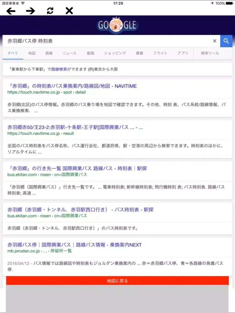The height and width of the screenshot is (313, 235).
Task: Open the 動画 results tab
Action: pos(91,53)
